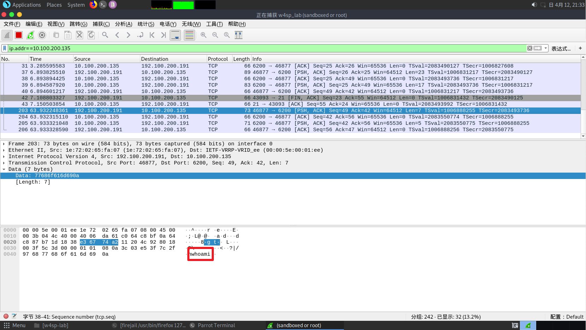
Task: Save the capture file
Action: (x=68, y=35)
